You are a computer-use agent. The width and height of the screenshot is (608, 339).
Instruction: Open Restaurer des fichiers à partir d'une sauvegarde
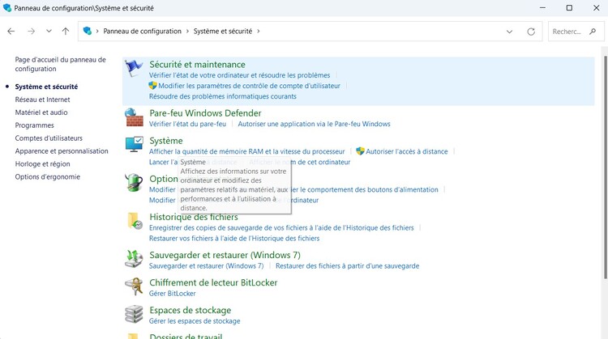(x=348, y=266)
